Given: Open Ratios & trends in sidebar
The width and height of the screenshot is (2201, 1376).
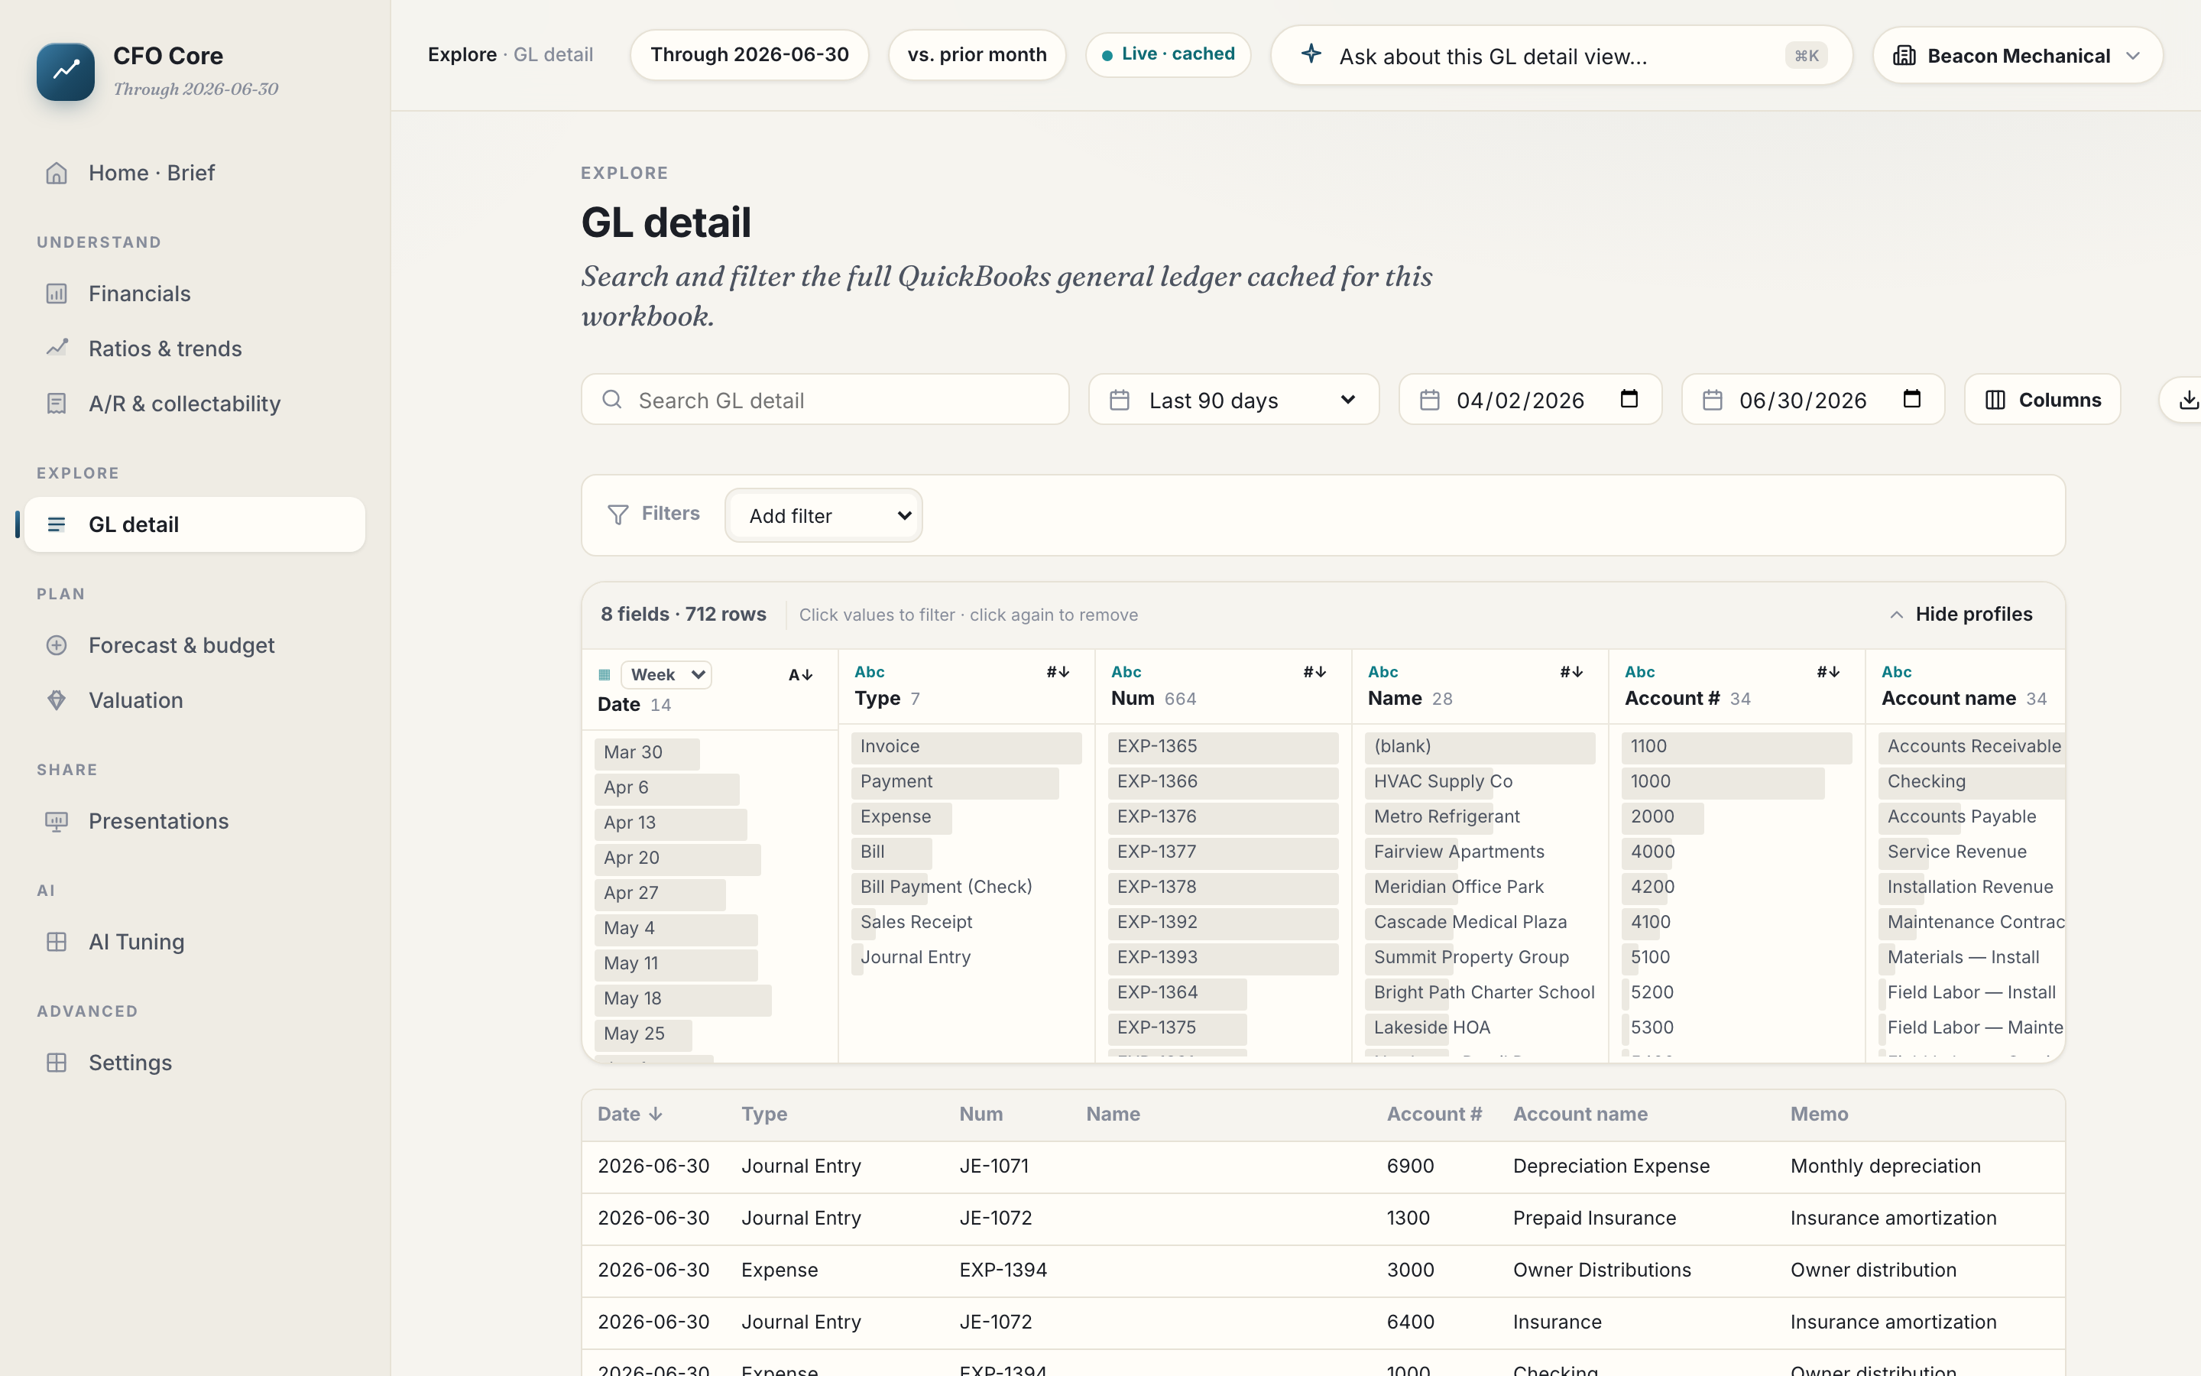Looking at the screenshot, I should pos(195,349).
